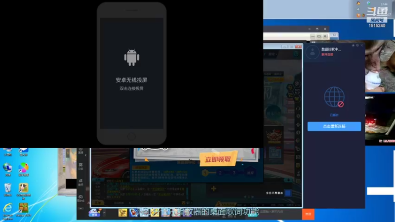Open the 分类 category icon in the left sidebar
The image size is (395, 222).
80,166
